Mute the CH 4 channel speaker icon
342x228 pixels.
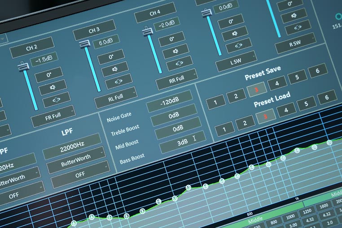coord(175,52)
